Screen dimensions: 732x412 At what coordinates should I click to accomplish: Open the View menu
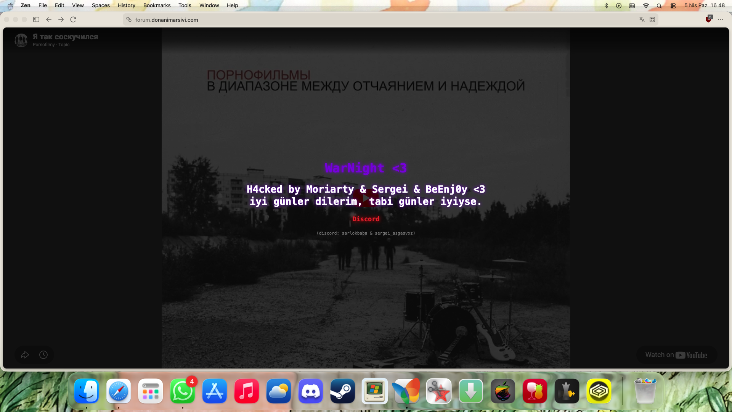click(78, 5)
